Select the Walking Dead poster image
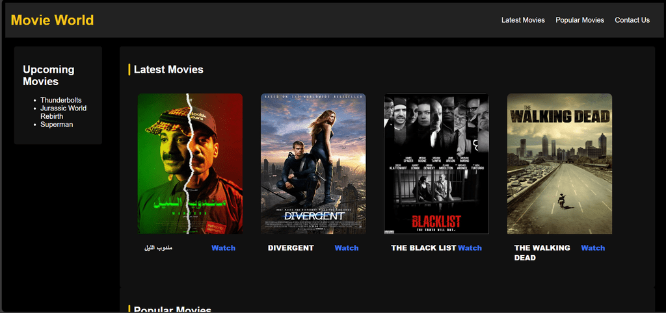This screenshot has height=313, width=666. [560, 164]
